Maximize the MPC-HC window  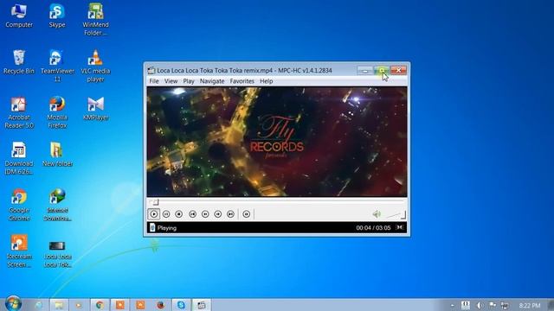382,70
